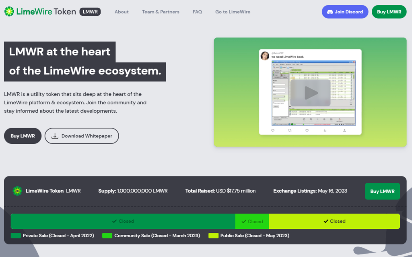Click the Join Discord button
This screenshot has width=412, height=257.
coord(345,12)
